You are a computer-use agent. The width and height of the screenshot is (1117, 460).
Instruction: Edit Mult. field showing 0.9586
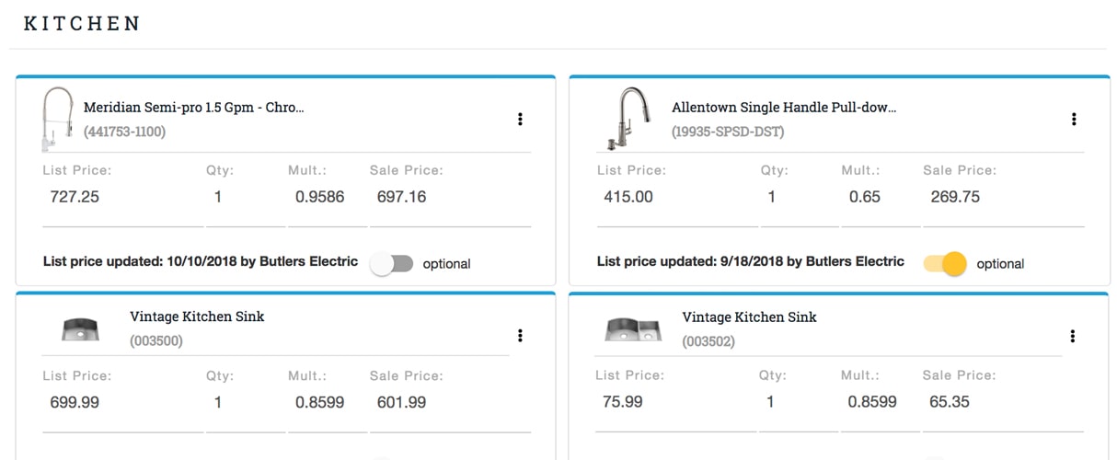(327, 198)
